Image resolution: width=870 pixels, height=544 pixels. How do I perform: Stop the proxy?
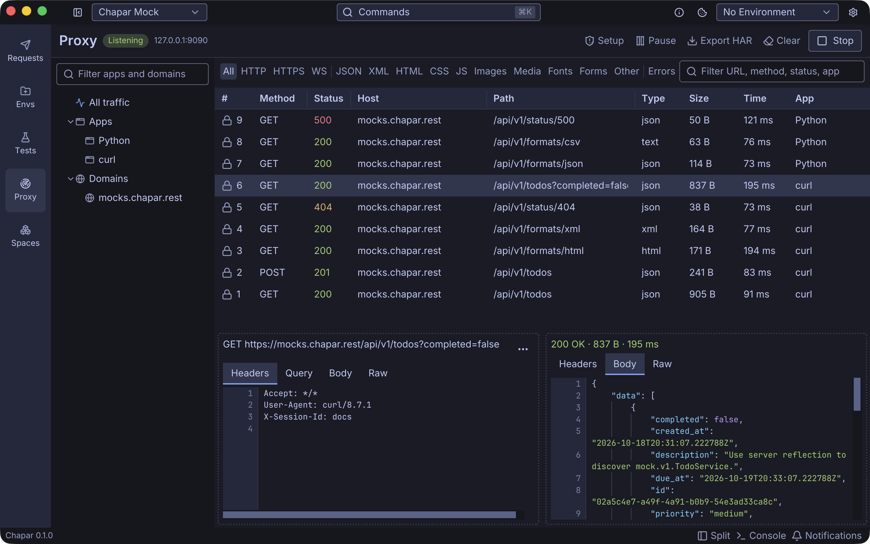pyautogui.click(x=835, y=41)
